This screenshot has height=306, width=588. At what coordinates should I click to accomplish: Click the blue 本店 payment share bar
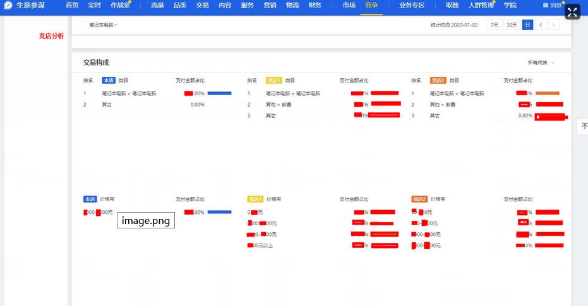click(x=219, y=93)
